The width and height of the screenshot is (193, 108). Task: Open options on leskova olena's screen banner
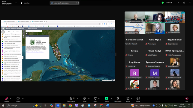pyautogui.click(x=77, y=3)
